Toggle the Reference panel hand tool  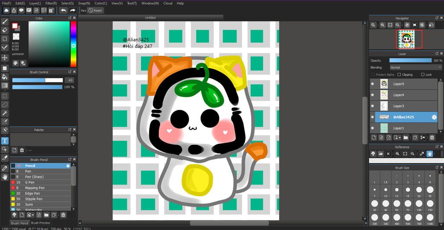pos(430,153)
